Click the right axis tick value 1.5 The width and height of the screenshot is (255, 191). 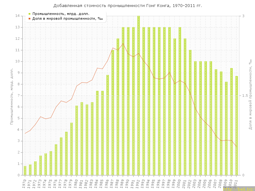click(x=245, y=95)
